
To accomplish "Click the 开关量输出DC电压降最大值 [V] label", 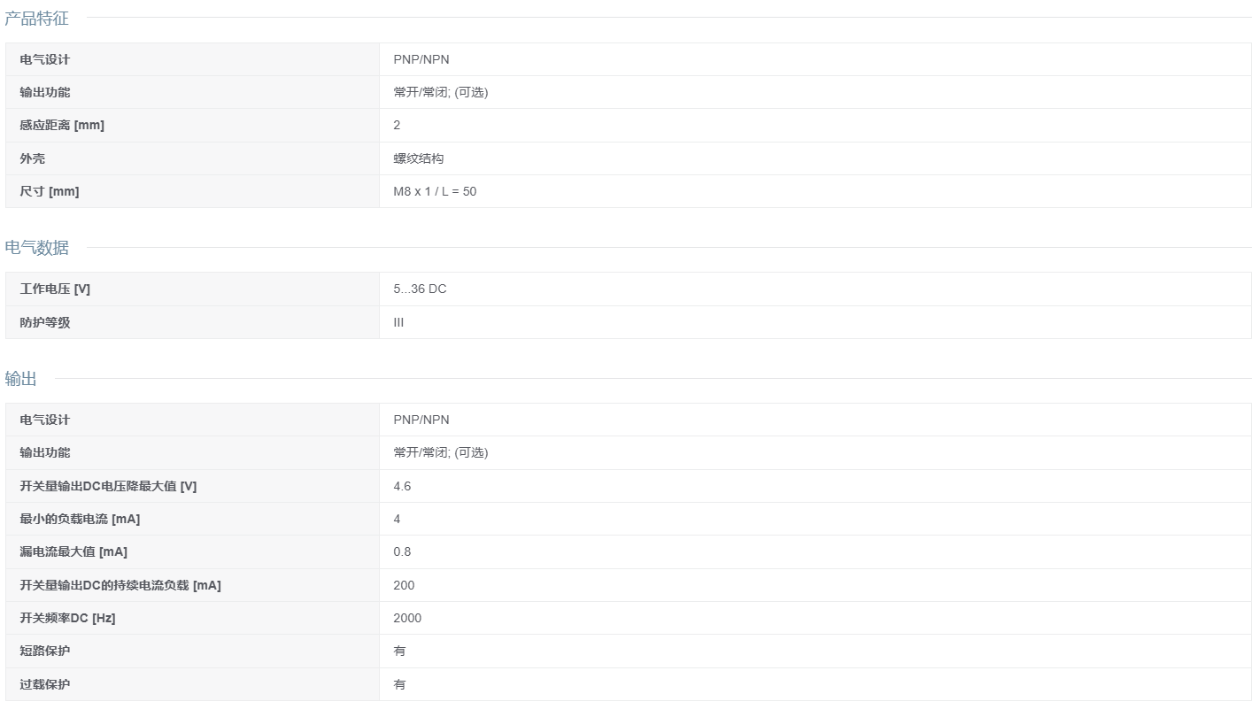I will (108, 486).
